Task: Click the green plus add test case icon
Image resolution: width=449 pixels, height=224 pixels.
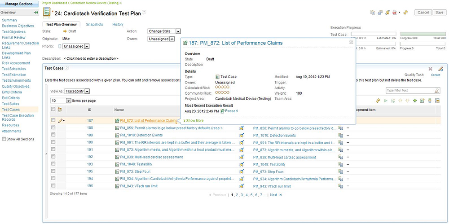Action: (x=415, y=101)
